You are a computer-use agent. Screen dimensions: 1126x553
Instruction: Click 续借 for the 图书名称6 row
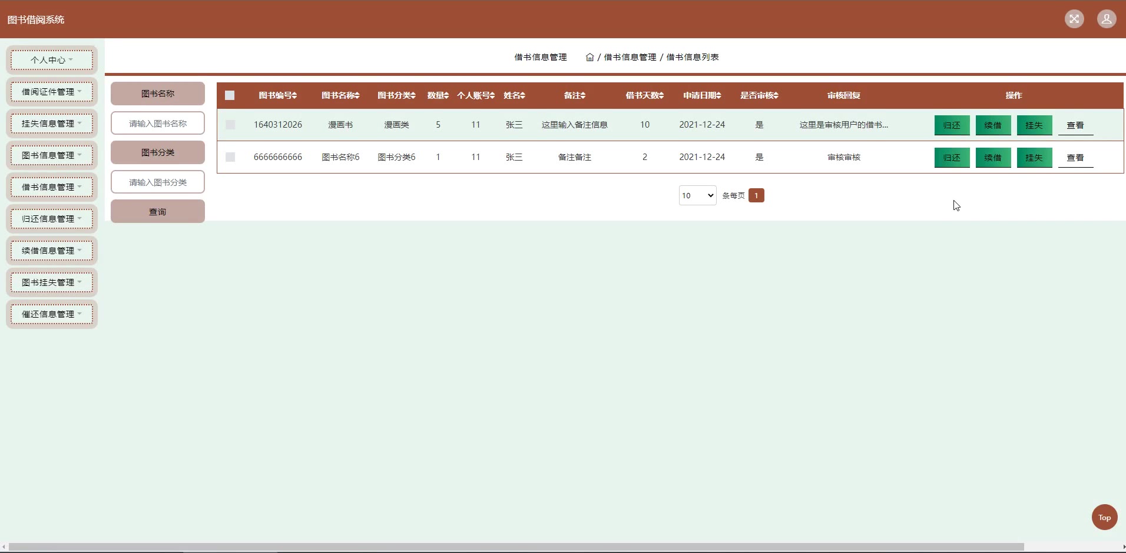pyautogui.click(x=993, y=158)
